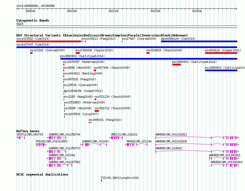Click the blue gain bar under dgv6089n100
Image resolution: width=245 pixels, height=191 pixels.
tap(199, 41)
